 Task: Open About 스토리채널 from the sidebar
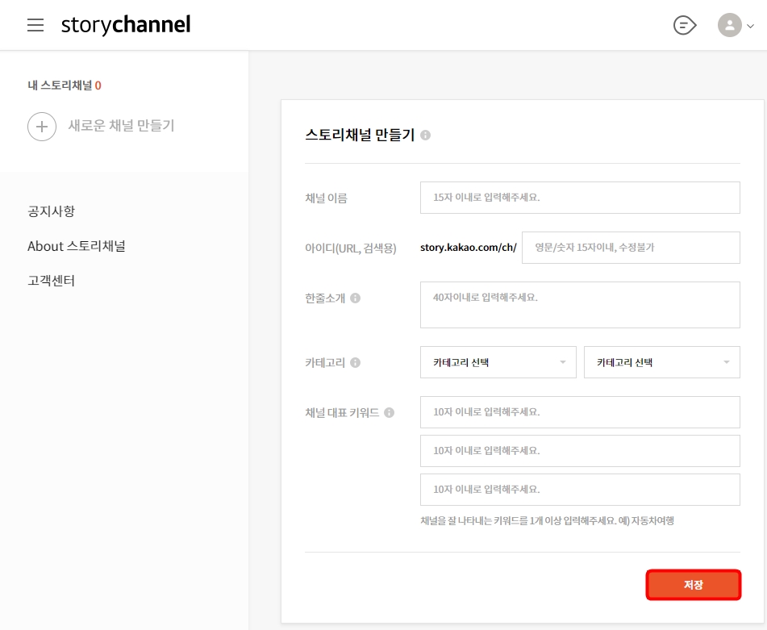[77, 245]
